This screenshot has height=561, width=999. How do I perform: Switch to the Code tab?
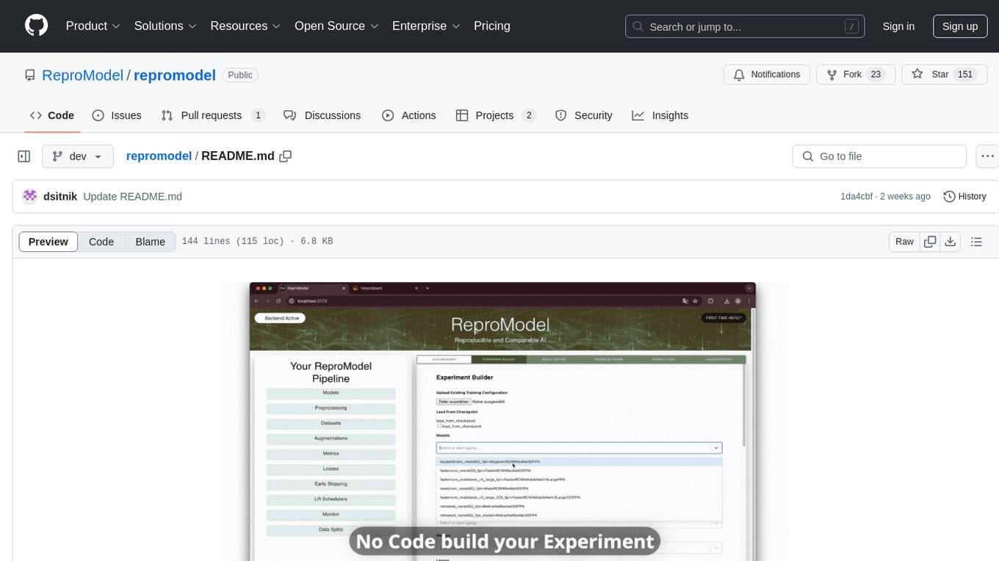point(52,115)
